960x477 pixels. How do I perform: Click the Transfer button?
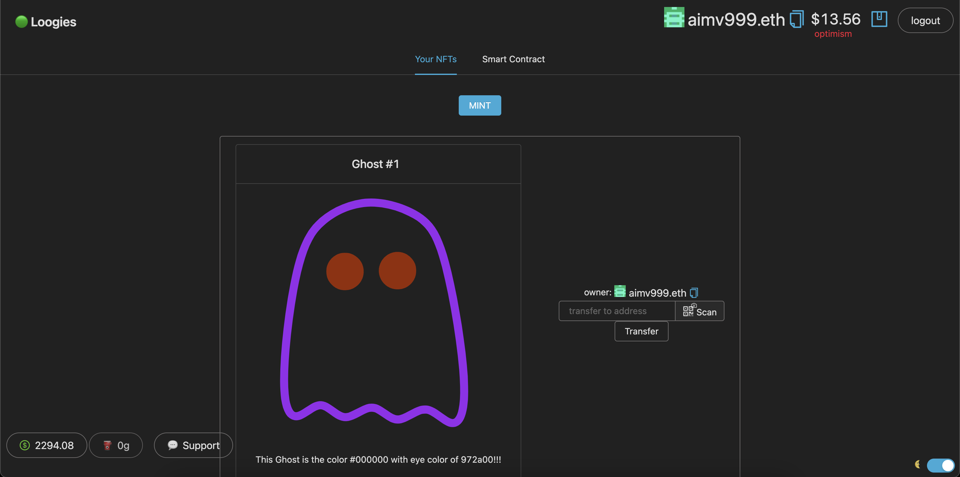click(x=641, y=331)
